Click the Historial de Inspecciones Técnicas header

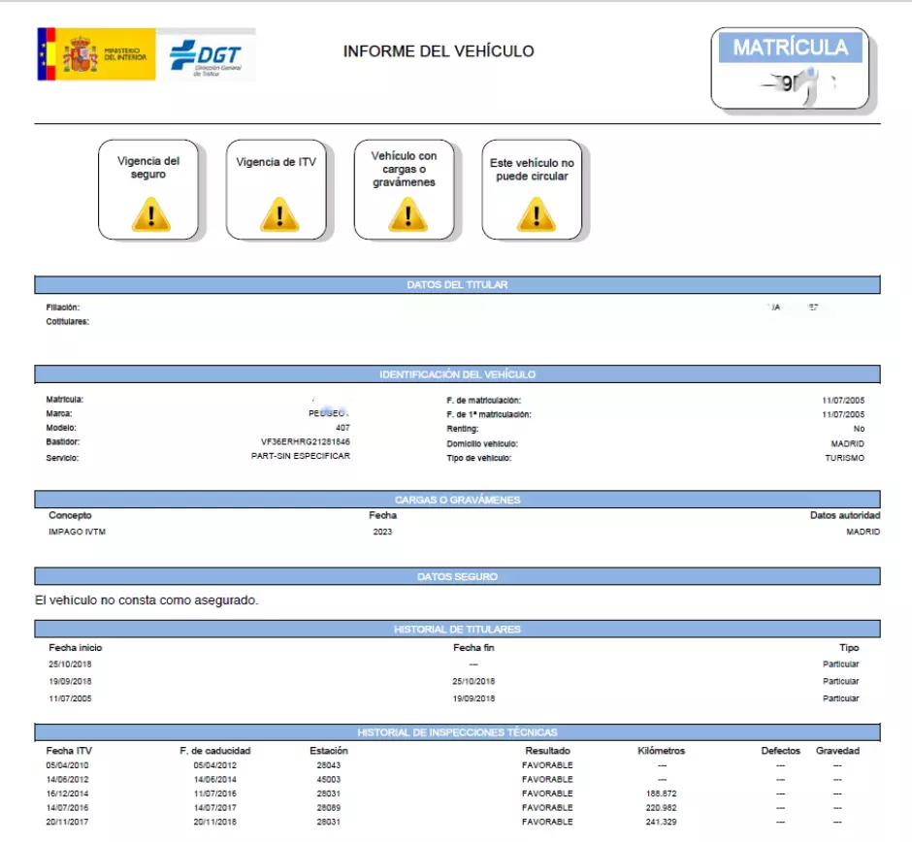click(457, 732)
